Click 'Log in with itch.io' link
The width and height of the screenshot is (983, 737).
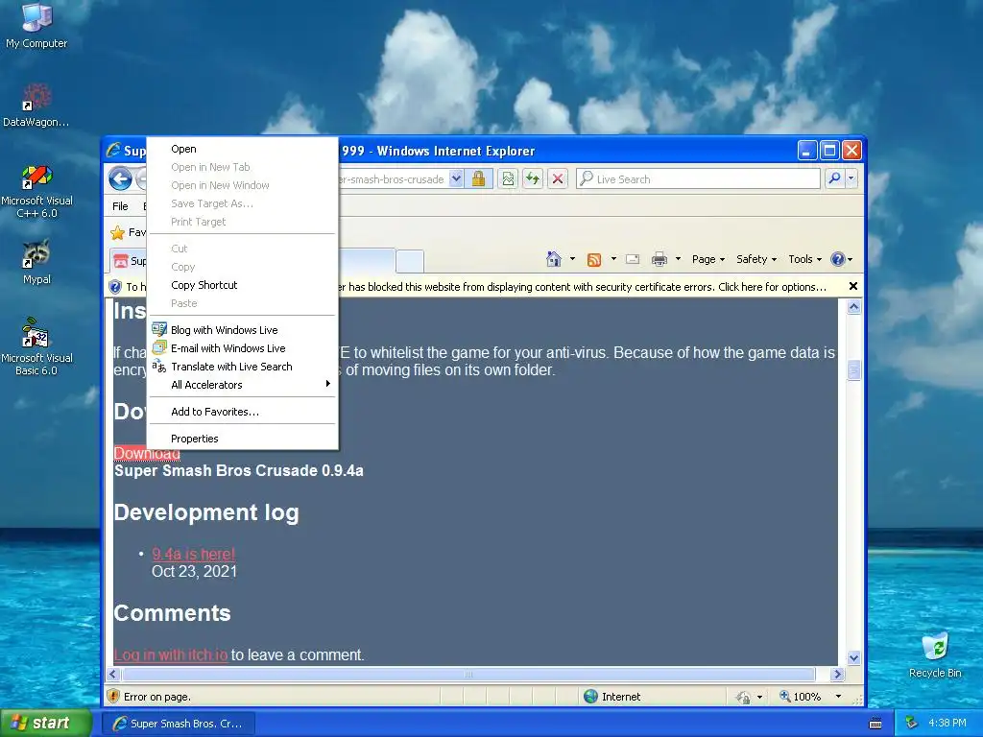pos(171,654)
